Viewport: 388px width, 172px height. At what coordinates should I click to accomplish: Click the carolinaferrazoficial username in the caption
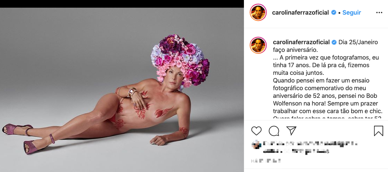pyautogui.click(x=301, y=42)
